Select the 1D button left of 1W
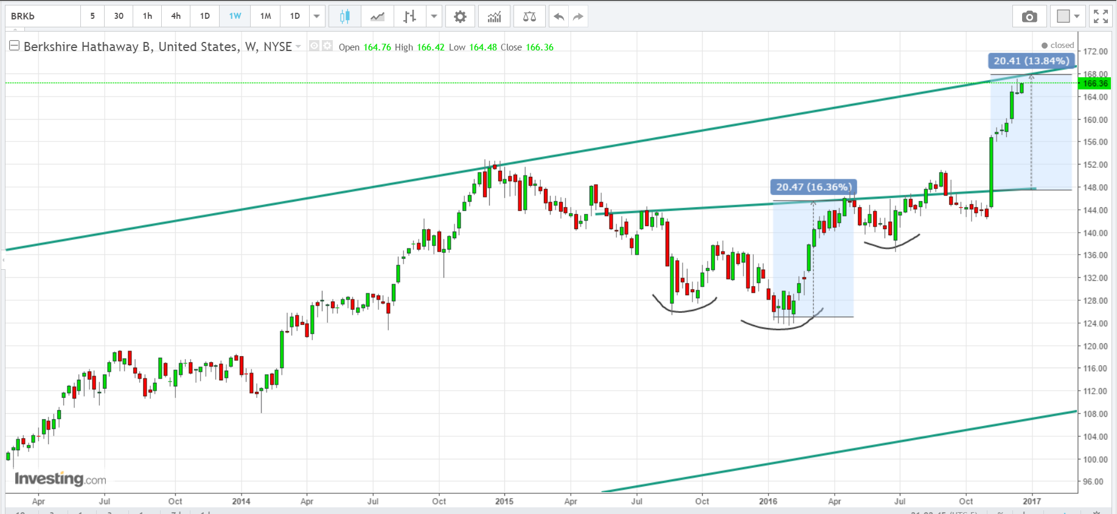The width and height of the screenshot is (1117, 514). click(x=205, y=16)
